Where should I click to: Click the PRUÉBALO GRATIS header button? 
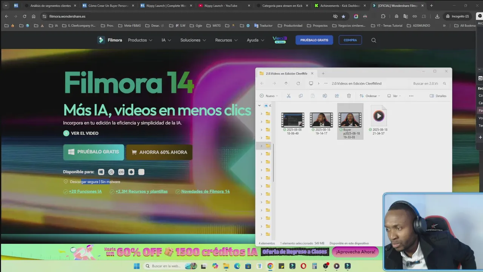click(314, 40)
